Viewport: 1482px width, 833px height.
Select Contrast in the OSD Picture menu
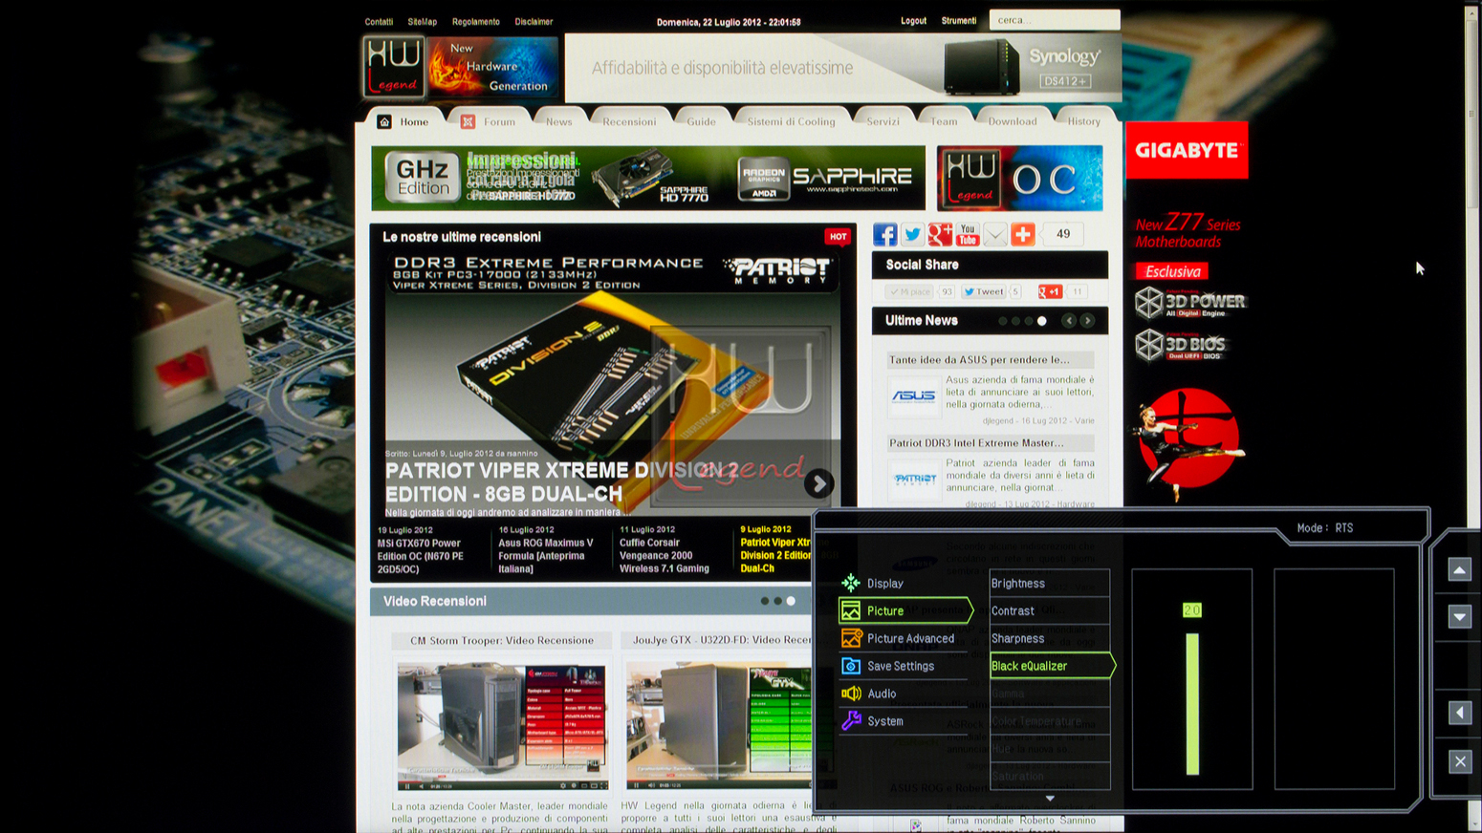coord(1049,610)
